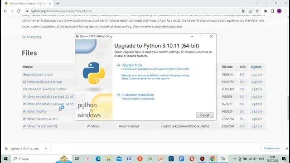Show hidden tray icons chevron
Viewport: 290px width, 163px height.
(235, 159)
